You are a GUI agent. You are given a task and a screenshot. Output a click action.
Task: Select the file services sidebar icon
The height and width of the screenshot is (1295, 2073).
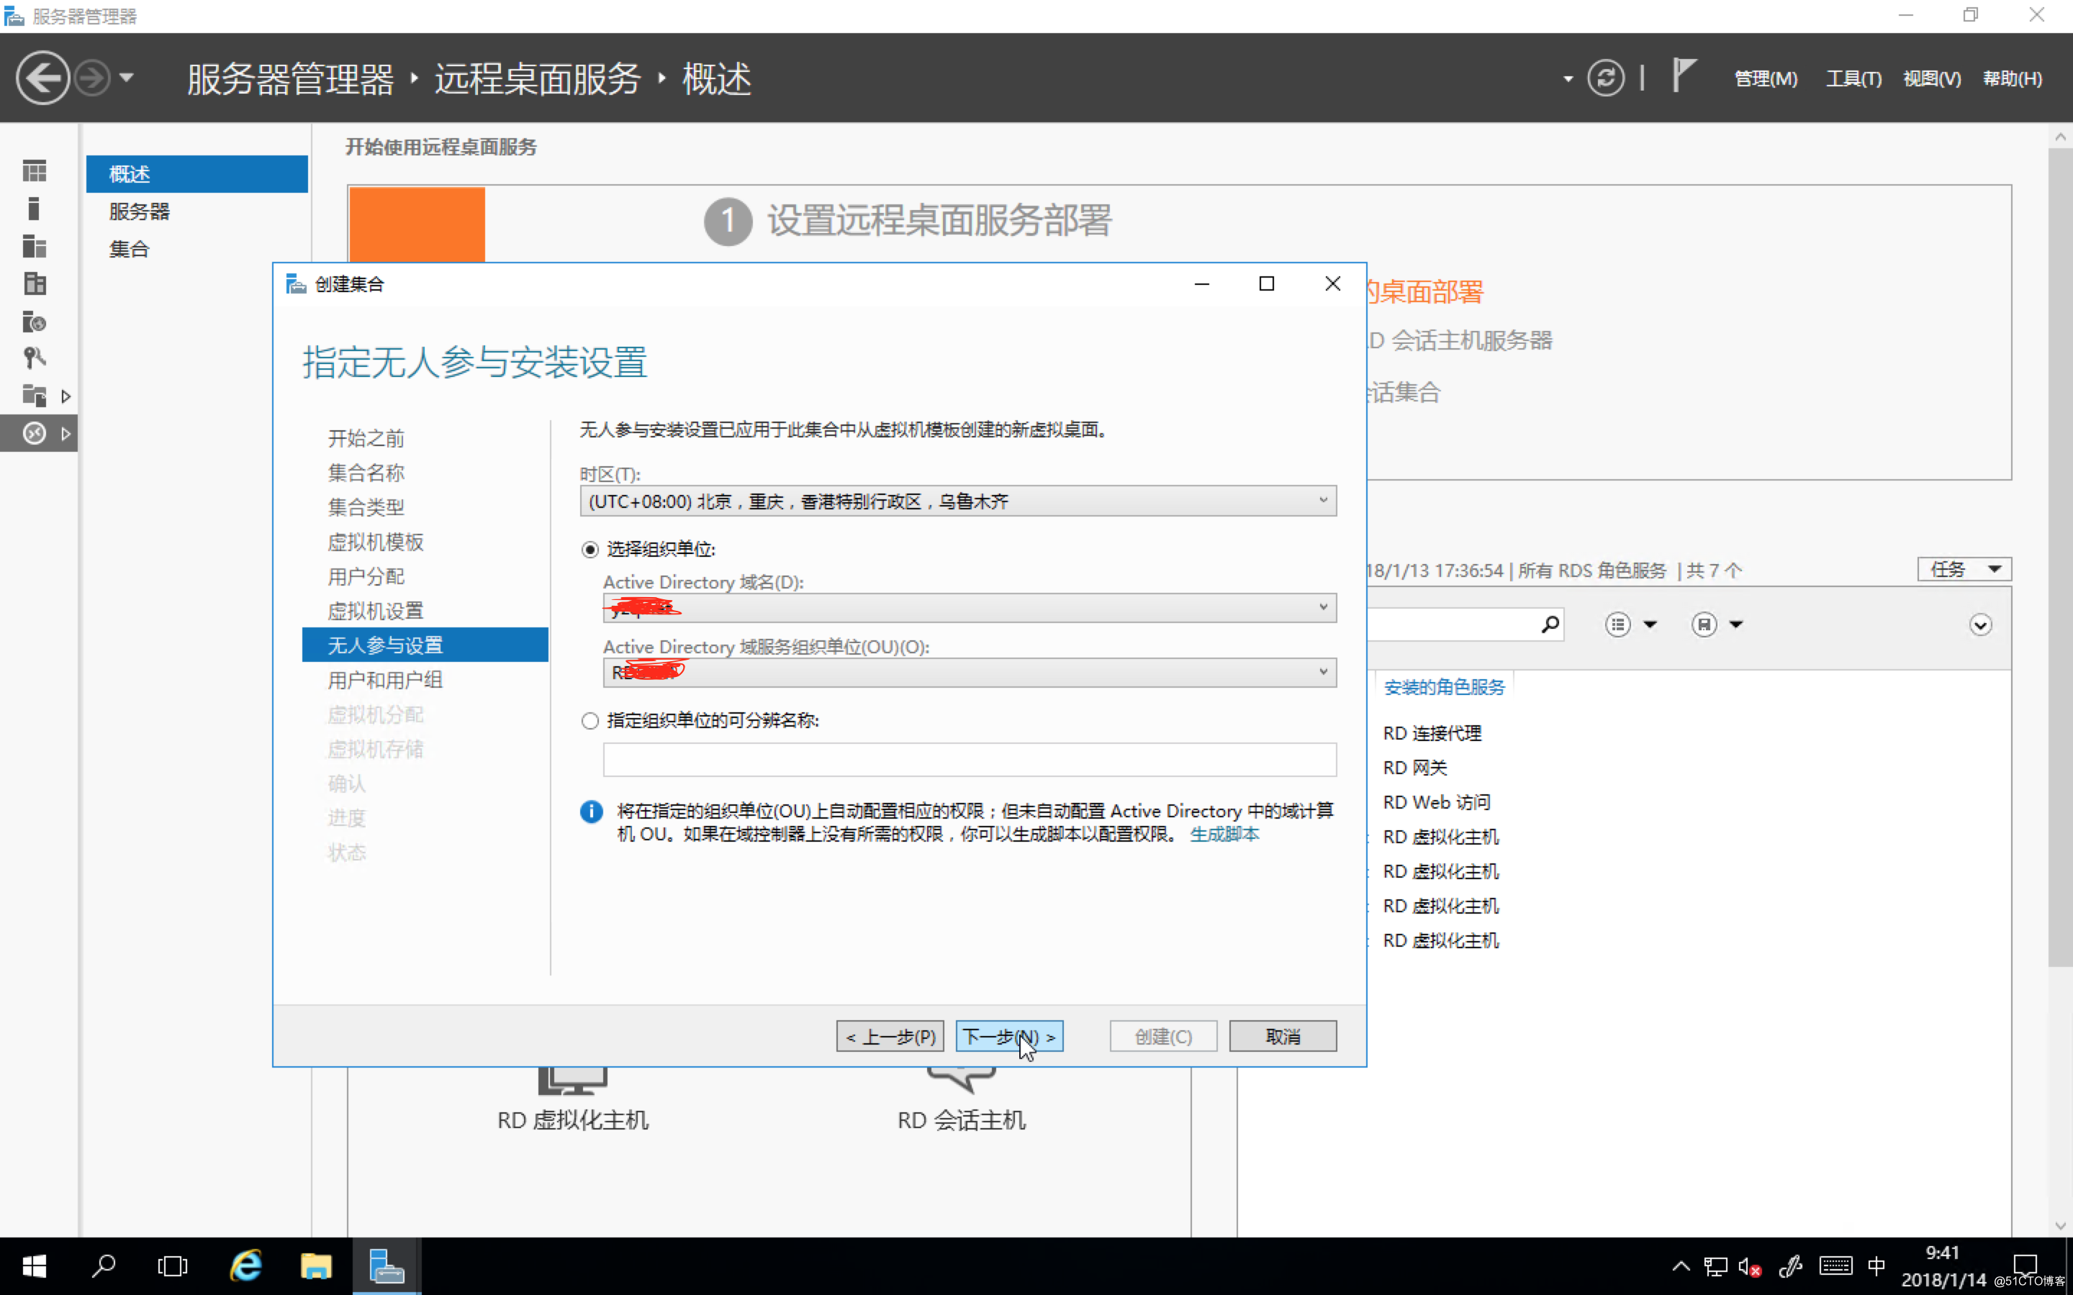point(35,396)
